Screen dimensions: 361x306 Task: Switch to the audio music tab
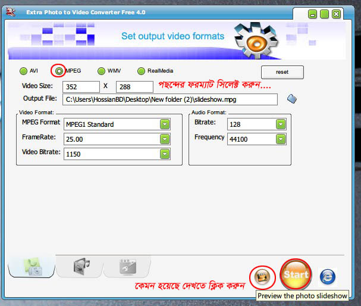80,266
